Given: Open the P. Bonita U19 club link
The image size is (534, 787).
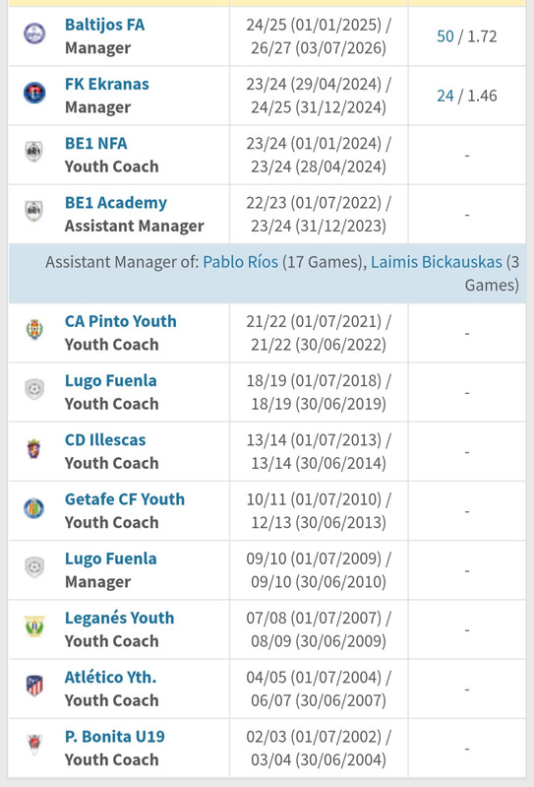Looking at the screenshot, I should click(x=115, y=737).
